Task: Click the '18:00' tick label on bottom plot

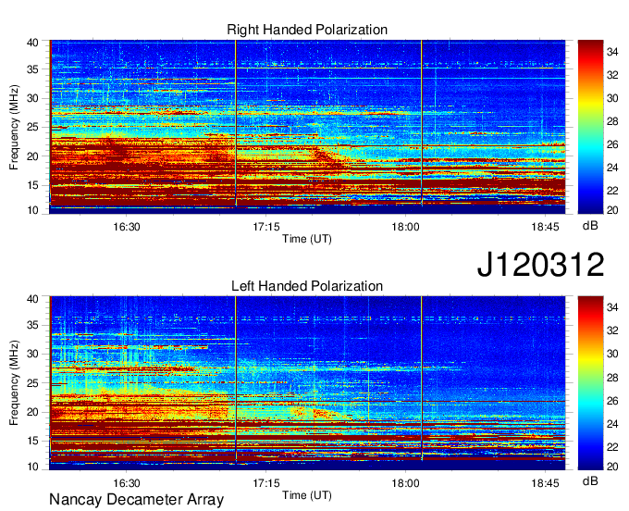Action: [x=405, y=483]
